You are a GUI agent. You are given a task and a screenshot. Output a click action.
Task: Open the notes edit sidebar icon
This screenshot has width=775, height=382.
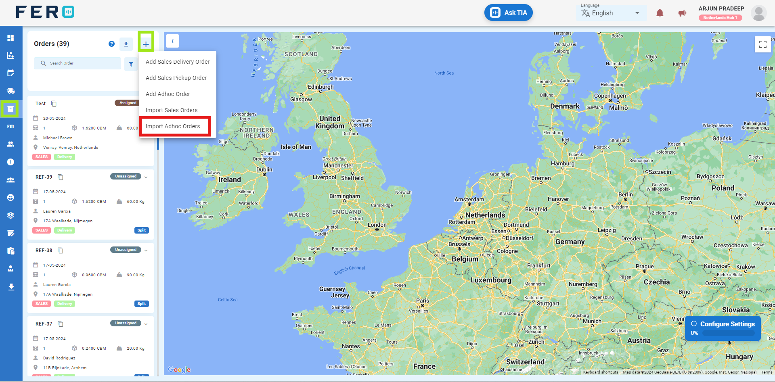(11, 233)
